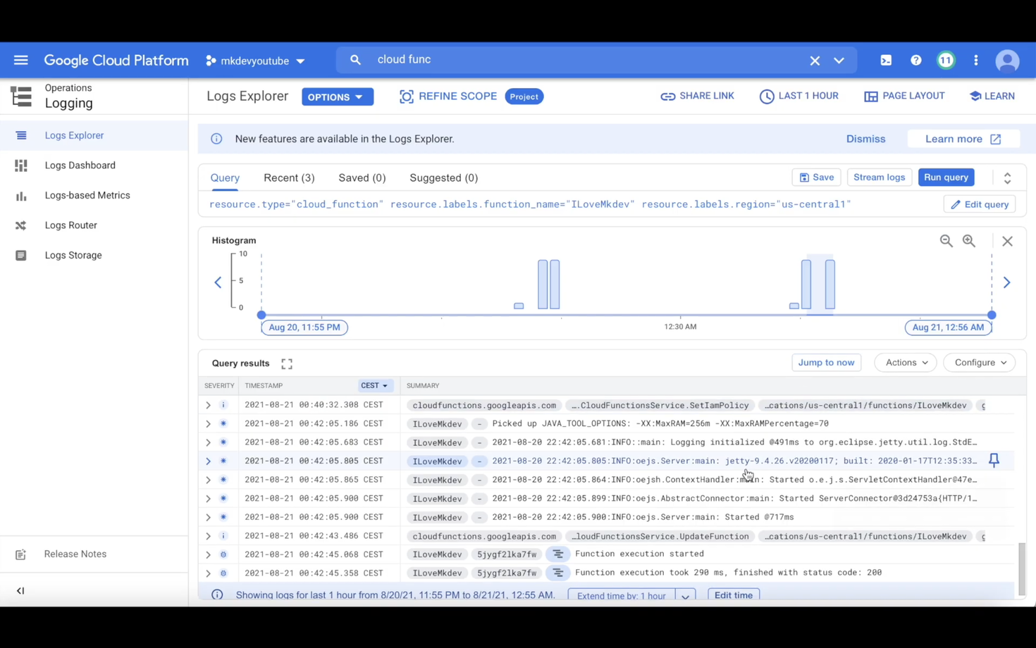The height and width of the screenshot is (648, 1036).
Task: Open Logs Dashboard in sidebar
Action: tap(94, 166)
